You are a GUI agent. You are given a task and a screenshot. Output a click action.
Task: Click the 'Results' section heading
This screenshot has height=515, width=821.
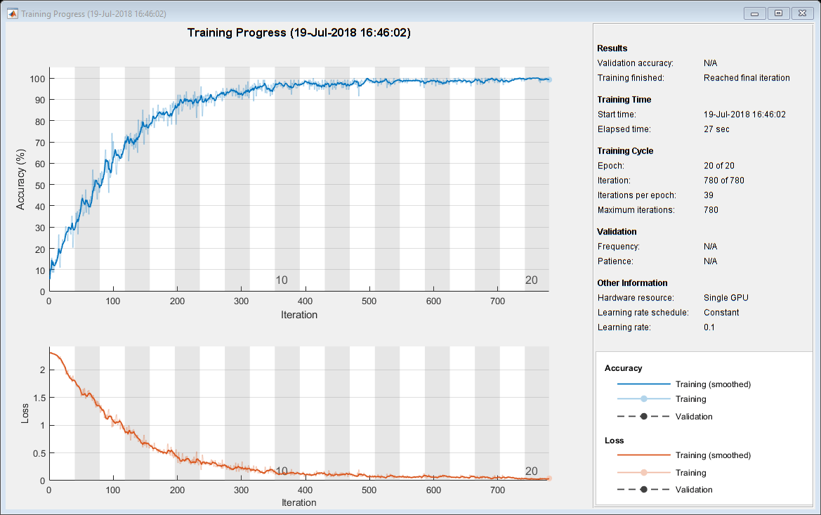tap(612, 48)
